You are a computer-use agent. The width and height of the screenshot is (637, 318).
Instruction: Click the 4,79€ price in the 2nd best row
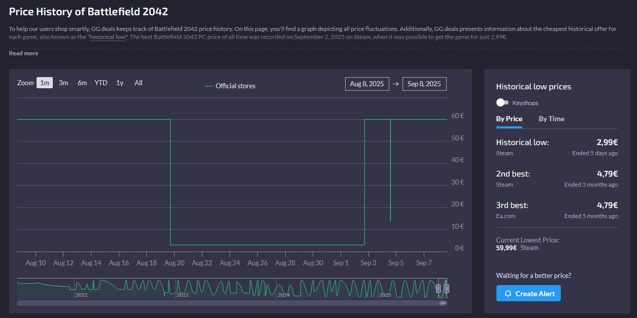point(607,174)
